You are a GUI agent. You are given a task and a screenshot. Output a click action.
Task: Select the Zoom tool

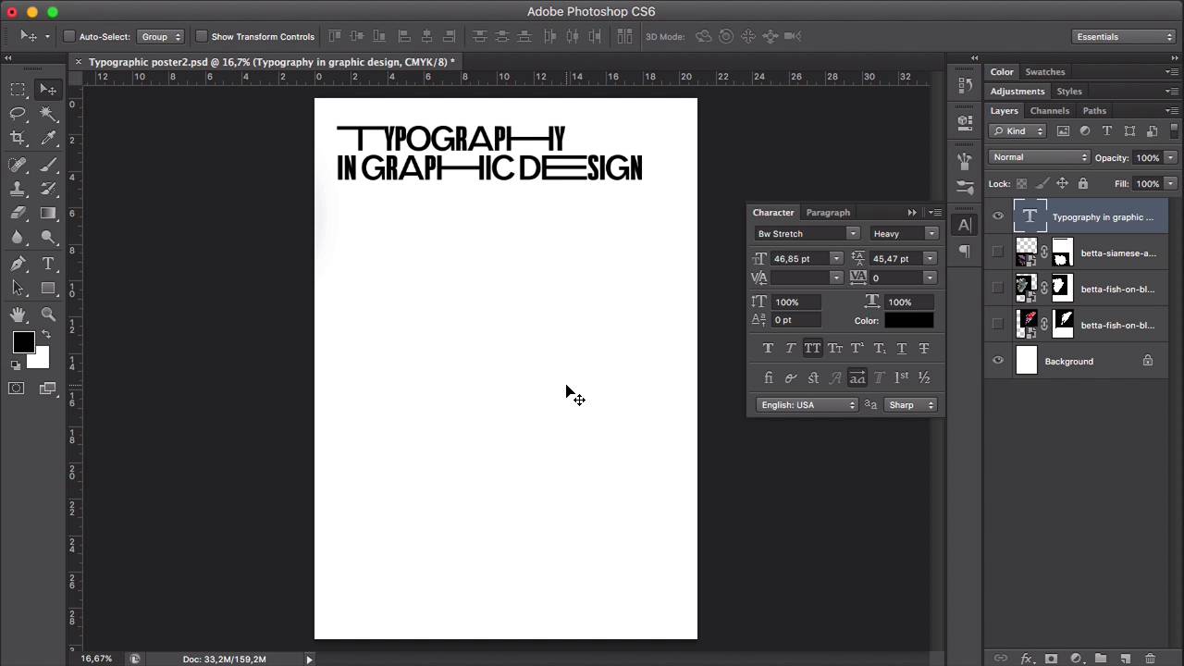(48, 314)
